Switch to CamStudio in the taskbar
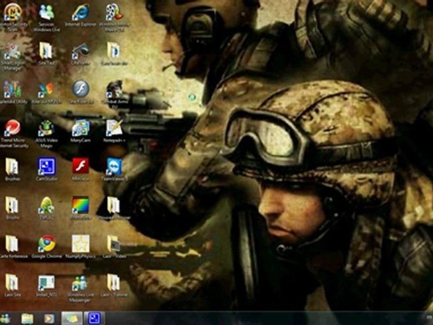Screen dimensions: 433x325 tap(94, 318)
